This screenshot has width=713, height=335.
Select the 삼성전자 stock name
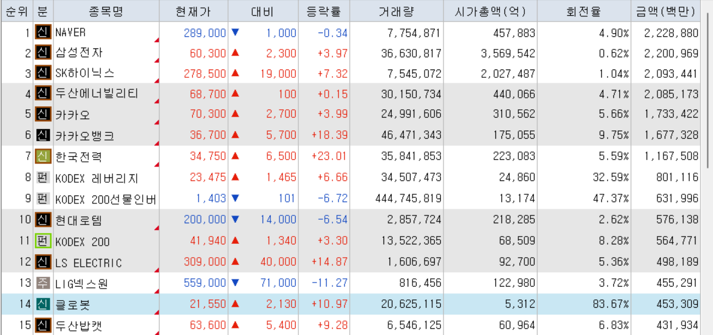[79, 53]
